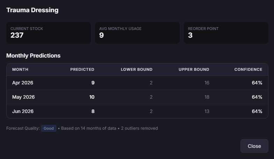Select the Jun 2026 row
The width and height of the screenshot is (274, 159).
pyautogui.click(x=137, y=111)
